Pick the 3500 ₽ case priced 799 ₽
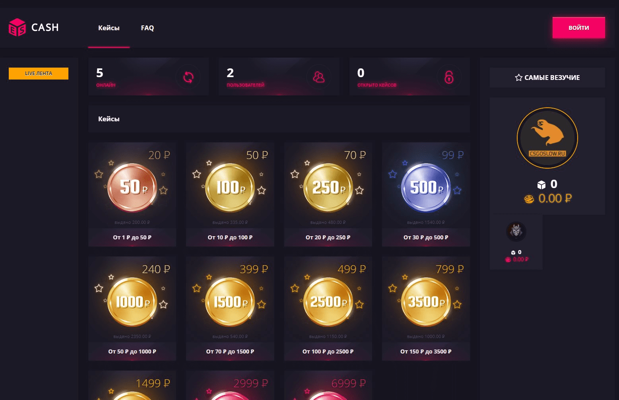Viewport: 619px width, 400px height. pos(426,302)
